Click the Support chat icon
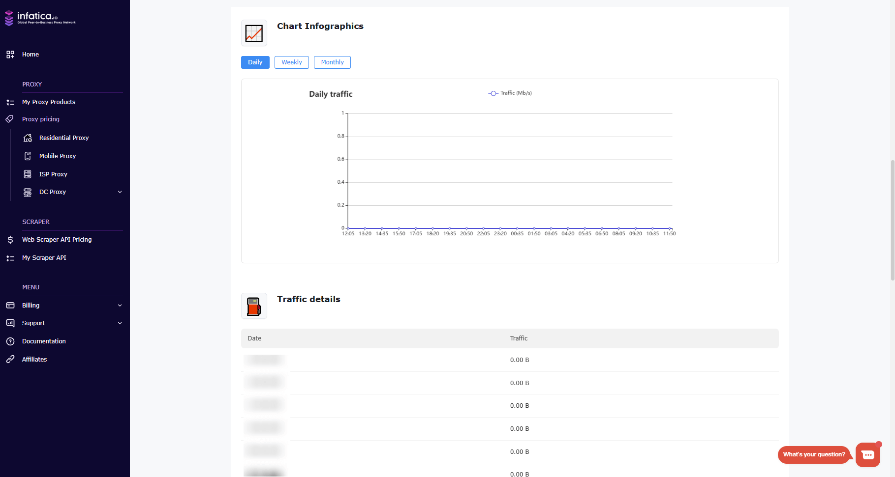Image resolution: width=895 pixels, height=477 pixels. click(x=10, y=323)
